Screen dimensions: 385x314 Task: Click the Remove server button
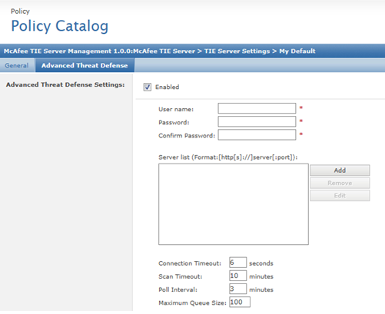point(340,183)
